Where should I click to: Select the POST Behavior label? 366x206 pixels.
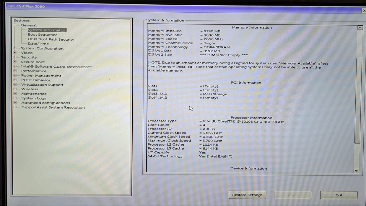click(36, 80)
